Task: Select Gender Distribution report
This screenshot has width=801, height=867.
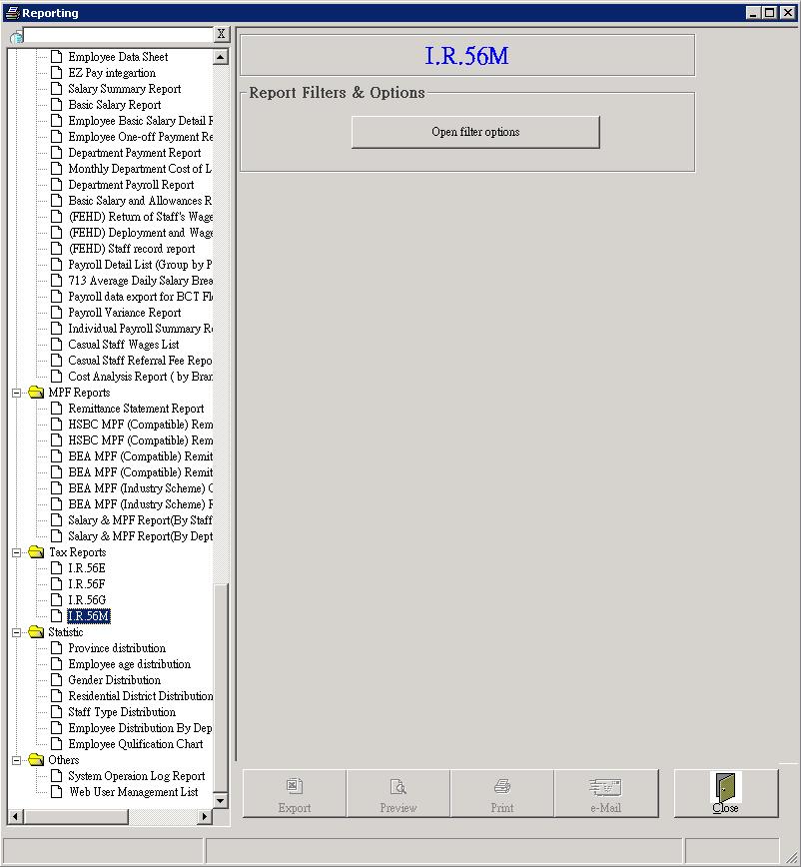Action: coord(114,680)
